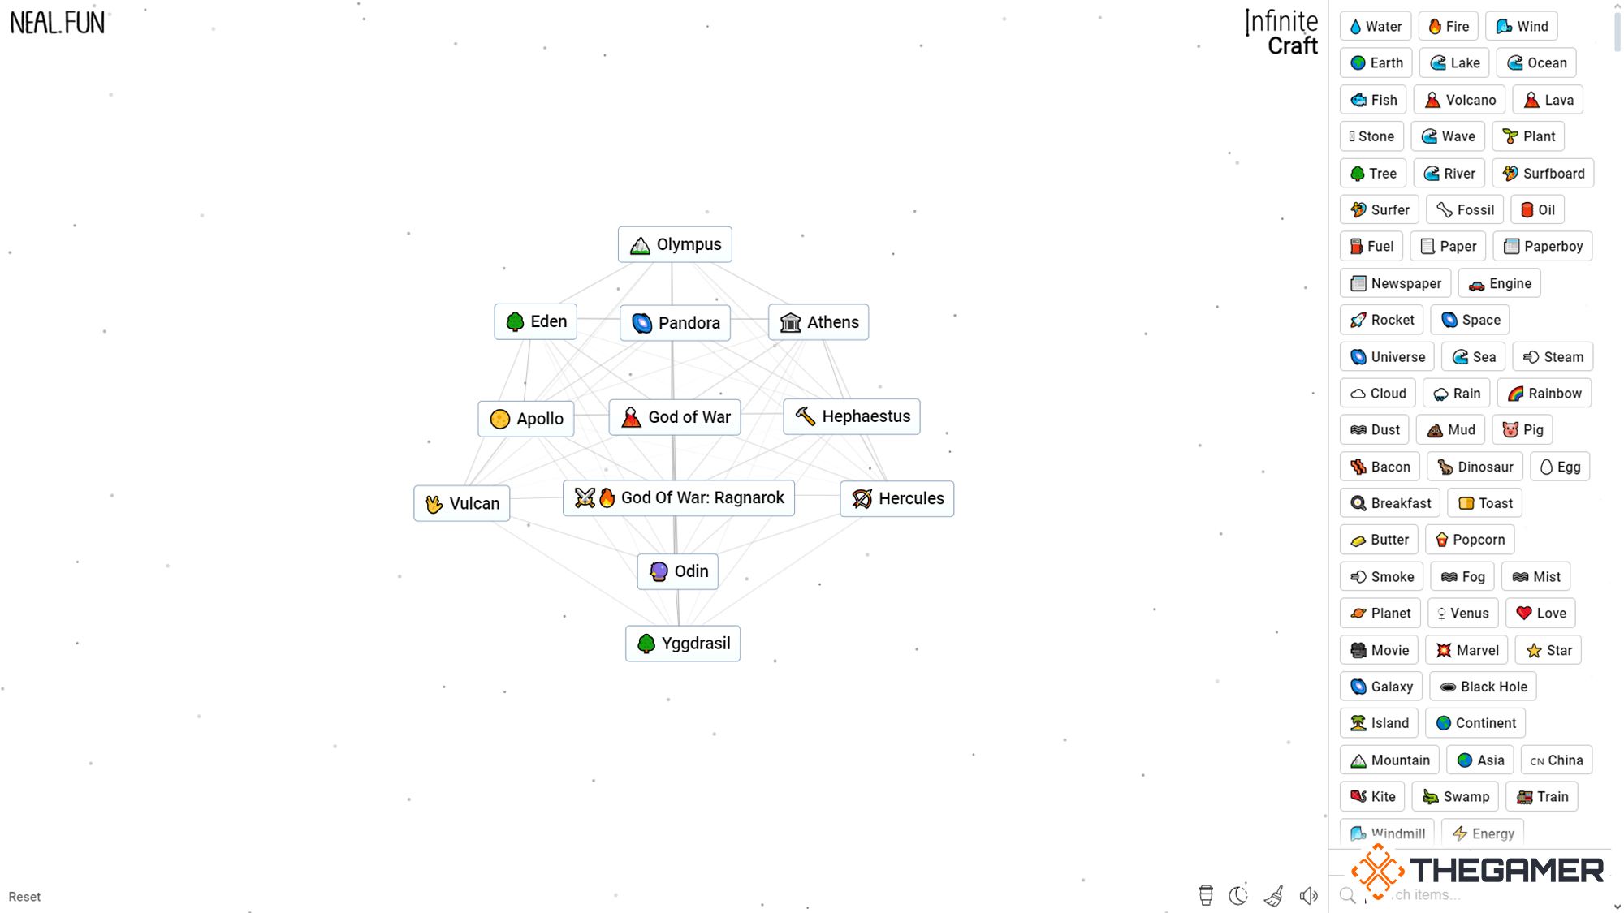Click the Water element in sidebar
Screen dimensions: 1624x913
tap(1374, 26)
